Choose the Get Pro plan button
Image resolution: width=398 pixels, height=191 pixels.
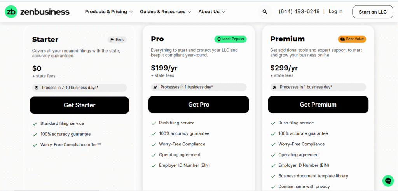[x=199, y=105]
